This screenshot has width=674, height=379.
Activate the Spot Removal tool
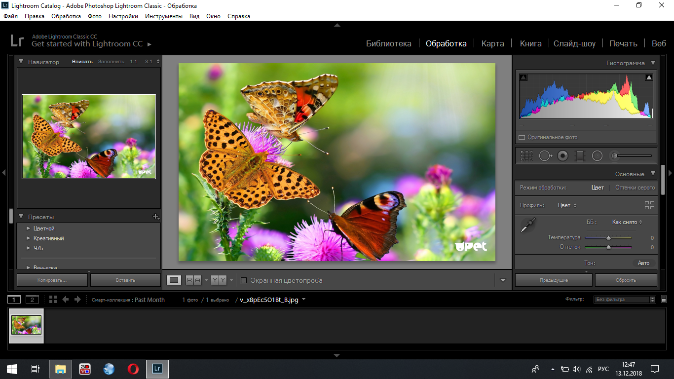tap(545, 156)
